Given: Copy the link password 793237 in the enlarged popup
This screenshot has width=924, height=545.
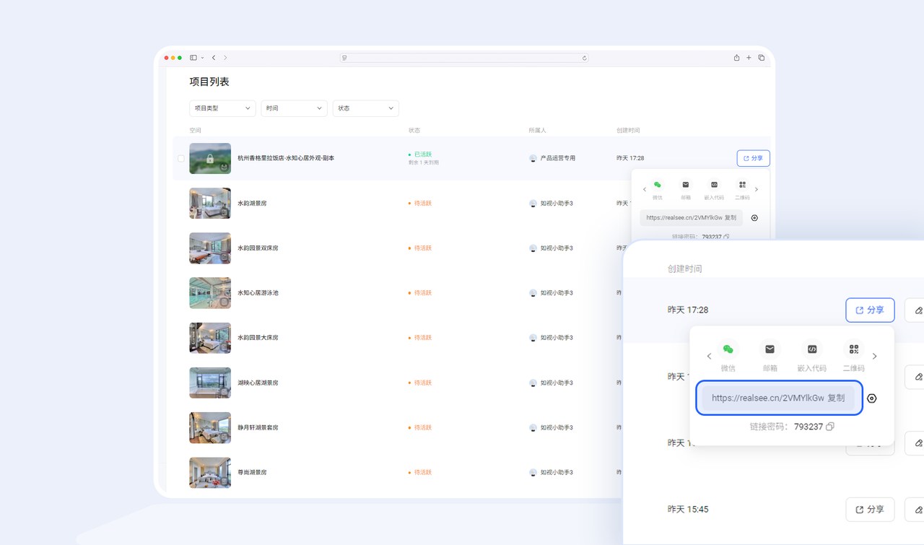Looking at the screenshot, I should point(830,427).
